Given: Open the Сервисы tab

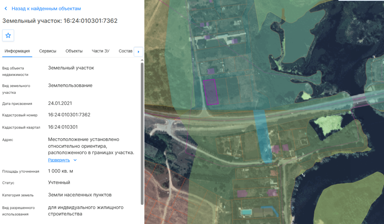Looking at the screenshot, I should click(x=48, y=51).
